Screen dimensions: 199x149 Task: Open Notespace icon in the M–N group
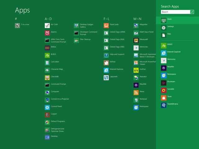tap(136, 108)
